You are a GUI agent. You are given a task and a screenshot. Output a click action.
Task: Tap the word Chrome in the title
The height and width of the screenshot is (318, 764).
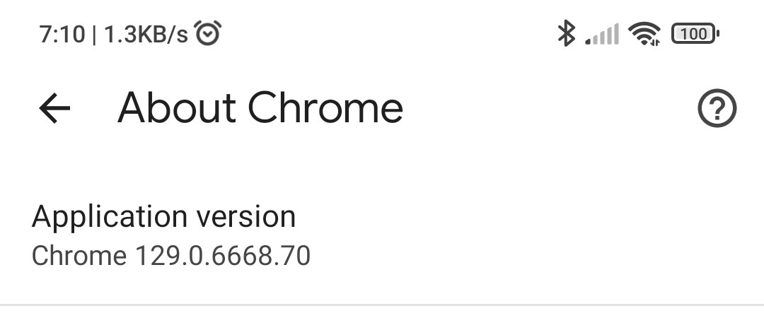[325, 108]
